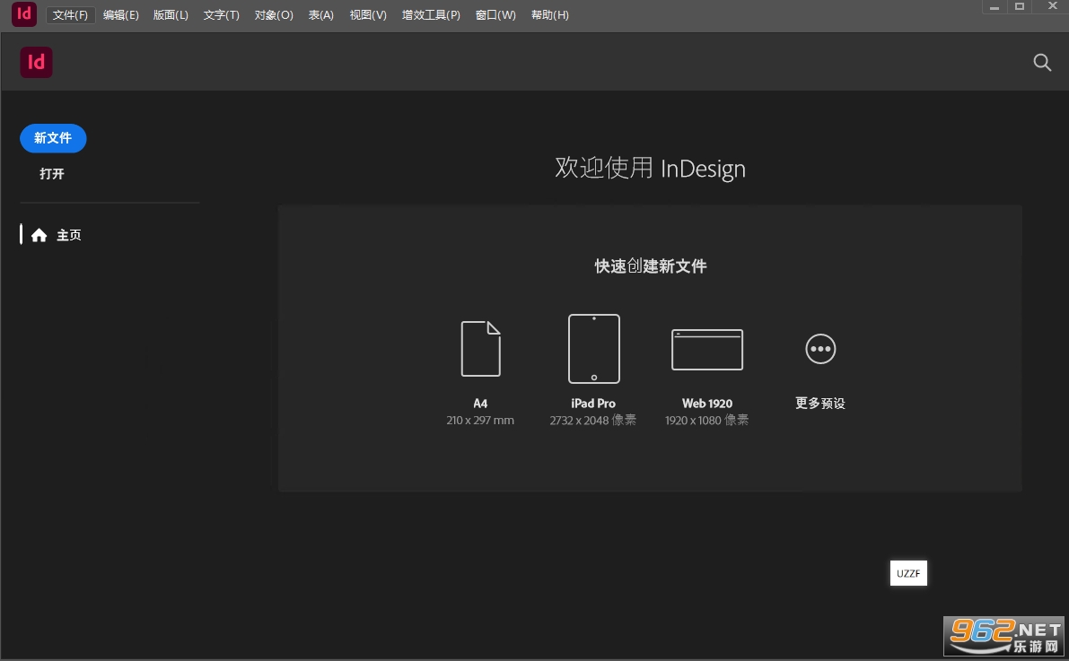Select the iPad Pro preset icon

pos(594,348)
